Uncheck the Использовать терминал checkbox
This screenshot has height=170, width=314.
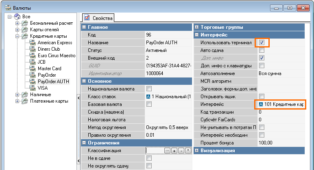pyautogui.click(x=262, y=43)
